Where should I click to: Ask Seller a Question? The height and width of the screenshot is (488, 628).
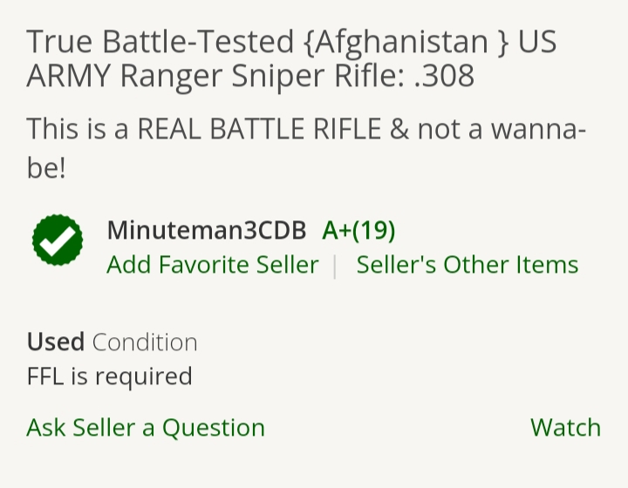click(146, 427)
